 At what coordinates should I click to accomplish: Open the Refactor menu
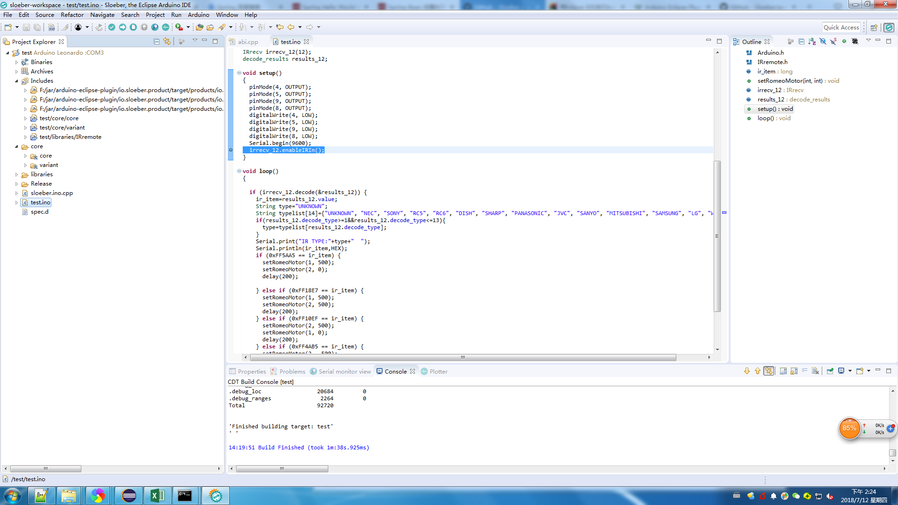click(72, 14)
